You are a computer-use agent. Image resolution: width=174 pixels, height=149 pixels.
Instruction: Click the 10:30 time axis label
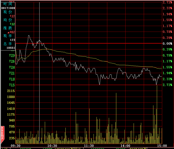pyautogui.click(x=52, y=145)
